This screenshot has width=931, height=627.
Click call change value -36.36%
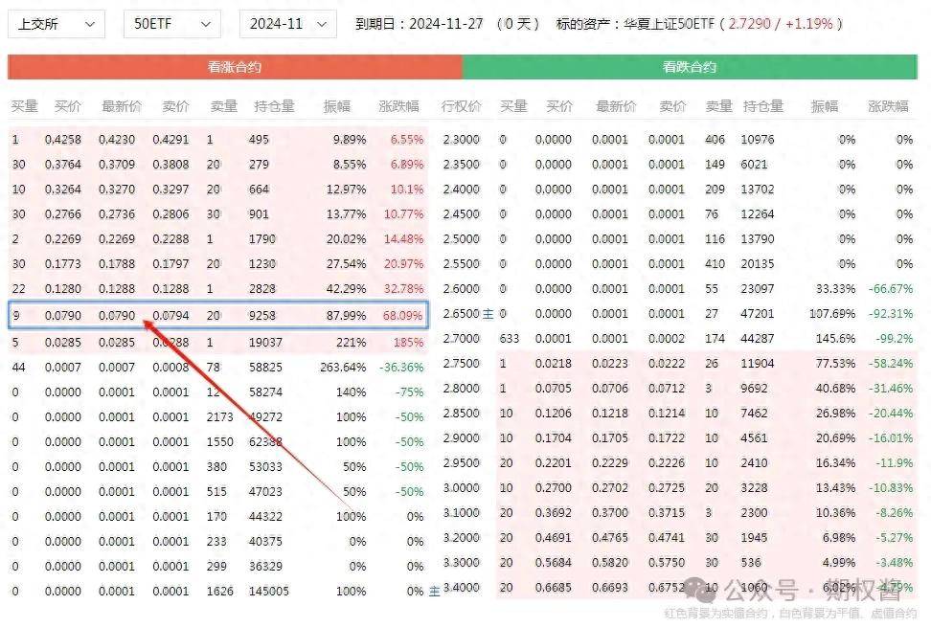402,368
